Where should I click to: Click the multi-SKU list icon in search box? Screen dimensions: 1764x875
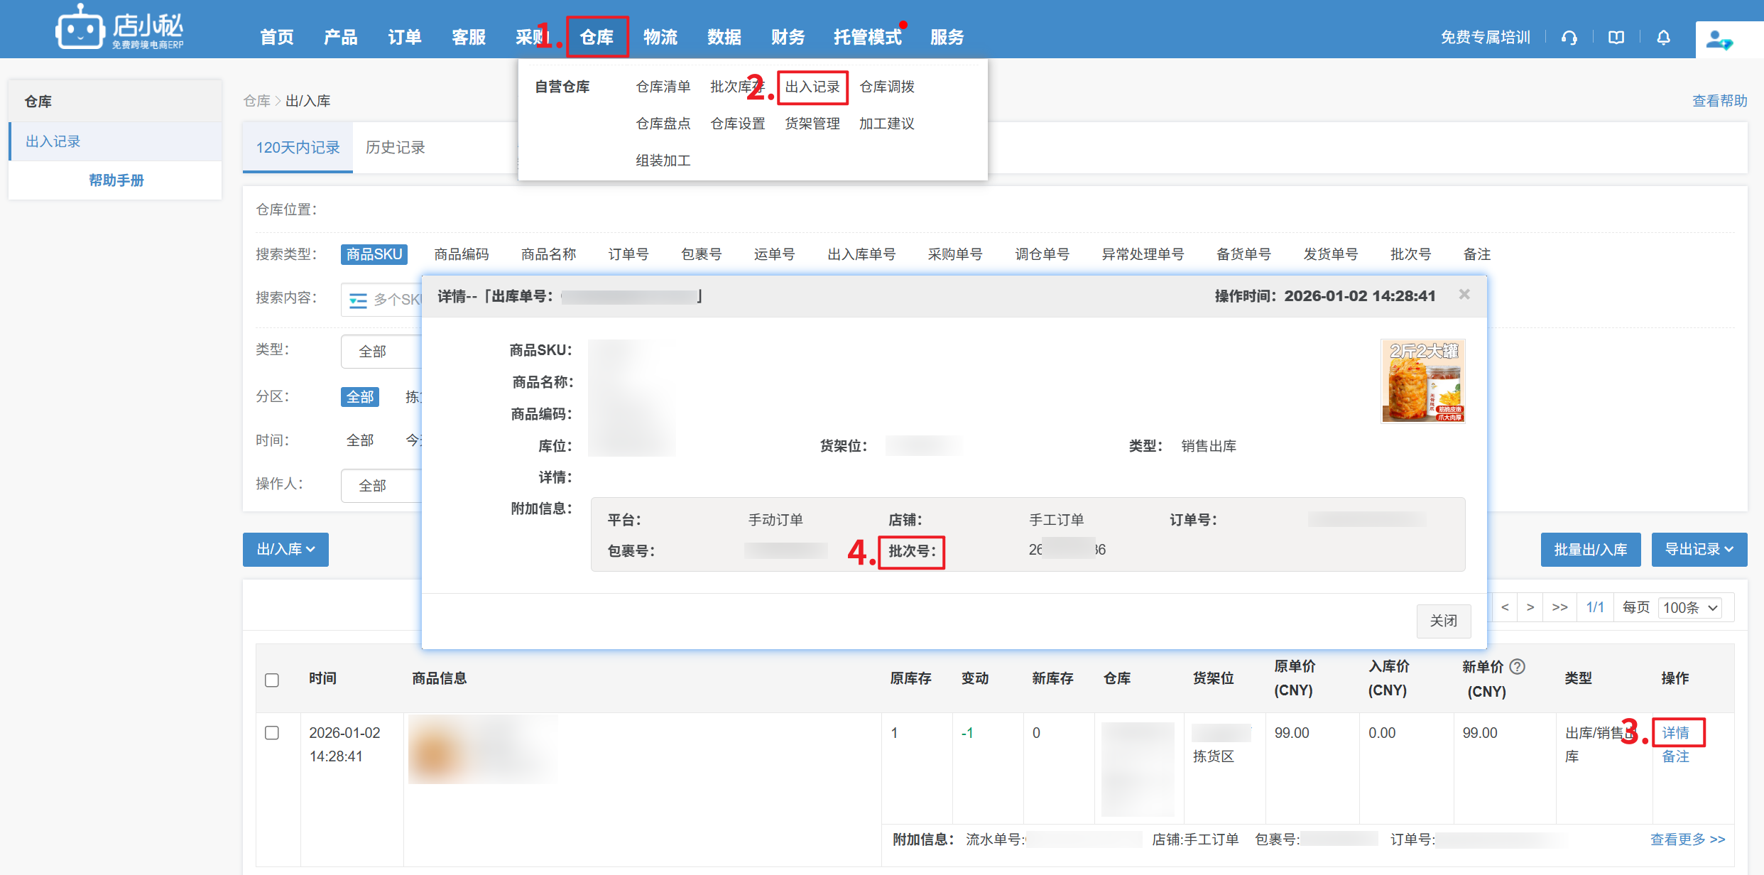358,300
